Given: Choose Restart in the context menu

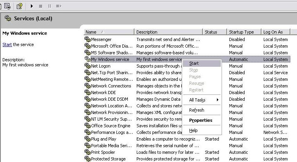Looking at the screenshot, I should click(202, 90).
